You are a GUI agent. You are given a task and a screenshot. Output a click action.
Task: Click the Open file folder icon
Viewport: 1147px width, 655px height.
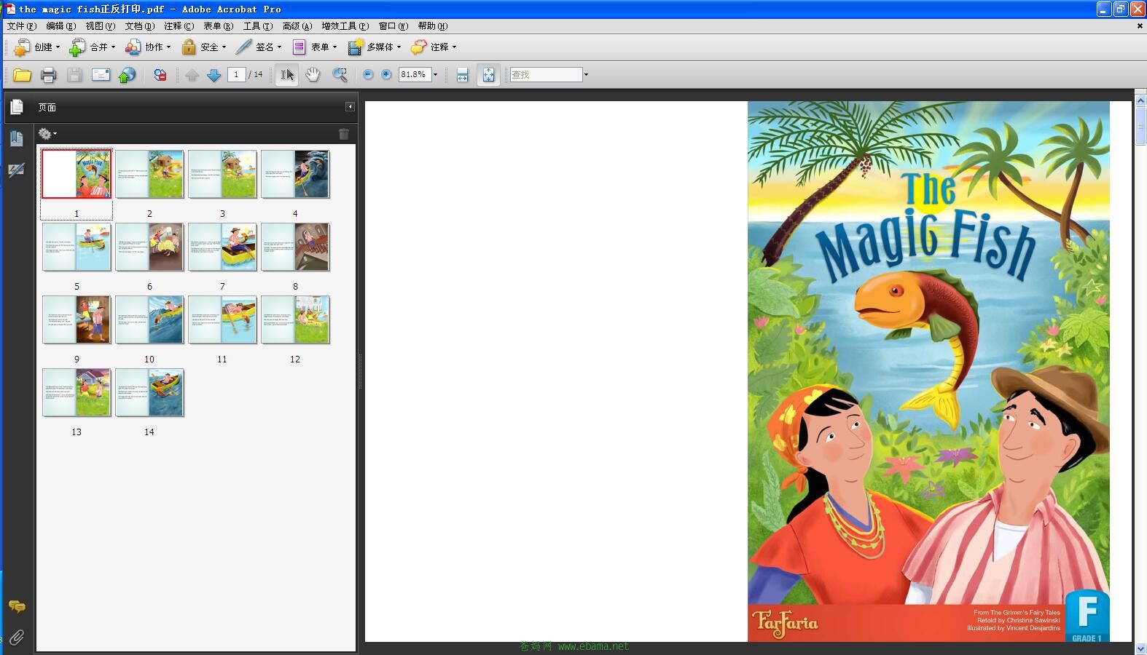22,75
